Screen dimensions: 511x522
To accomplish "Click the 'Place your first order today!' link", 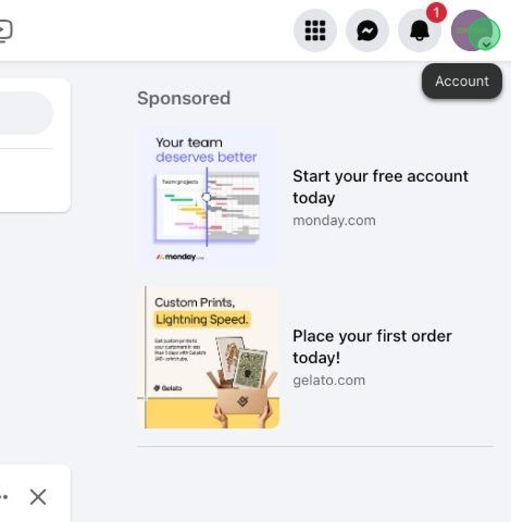I will pos(372,347).
